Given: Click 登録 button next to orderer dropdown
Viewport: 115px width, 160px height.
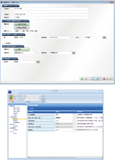Looking at the screenshot, I should 38,62.
